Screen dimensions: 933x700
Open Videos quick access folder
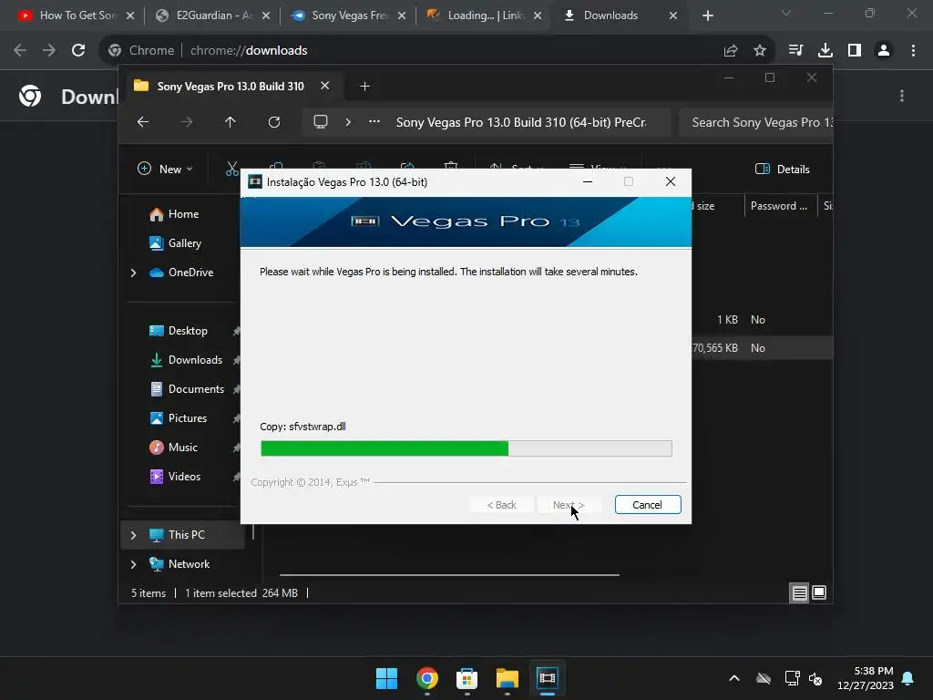tap(184, 477)
